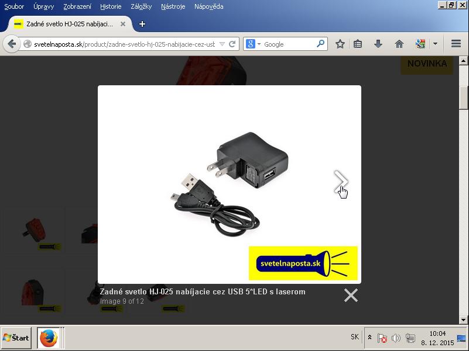This screenshot has height=351, width=469.
Task: Click the Windows Start button
Action: coord(16,338)
